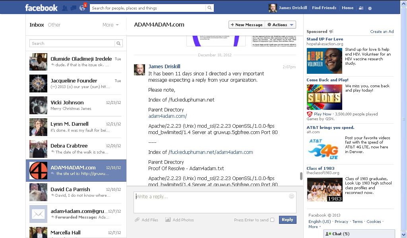
Task: Open messages icon in top bar
Action: (74, 8)
